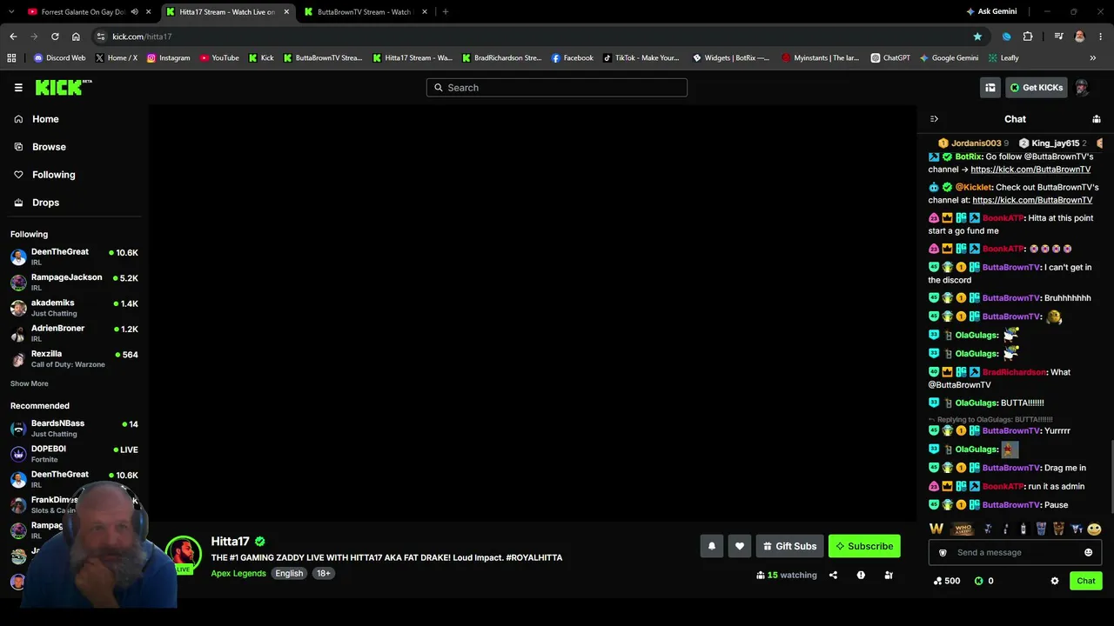Follow Hitta17 with the heart button
The width and height of the screenshot is (1114, 626).
(740, 546)
